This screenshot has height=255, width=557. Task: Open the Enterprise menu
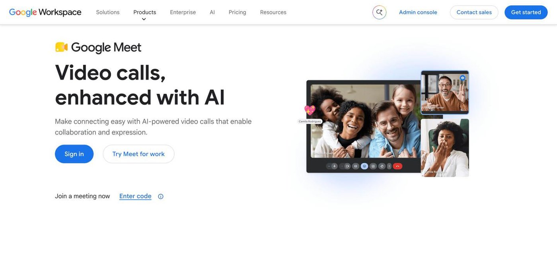coord(183,12)
